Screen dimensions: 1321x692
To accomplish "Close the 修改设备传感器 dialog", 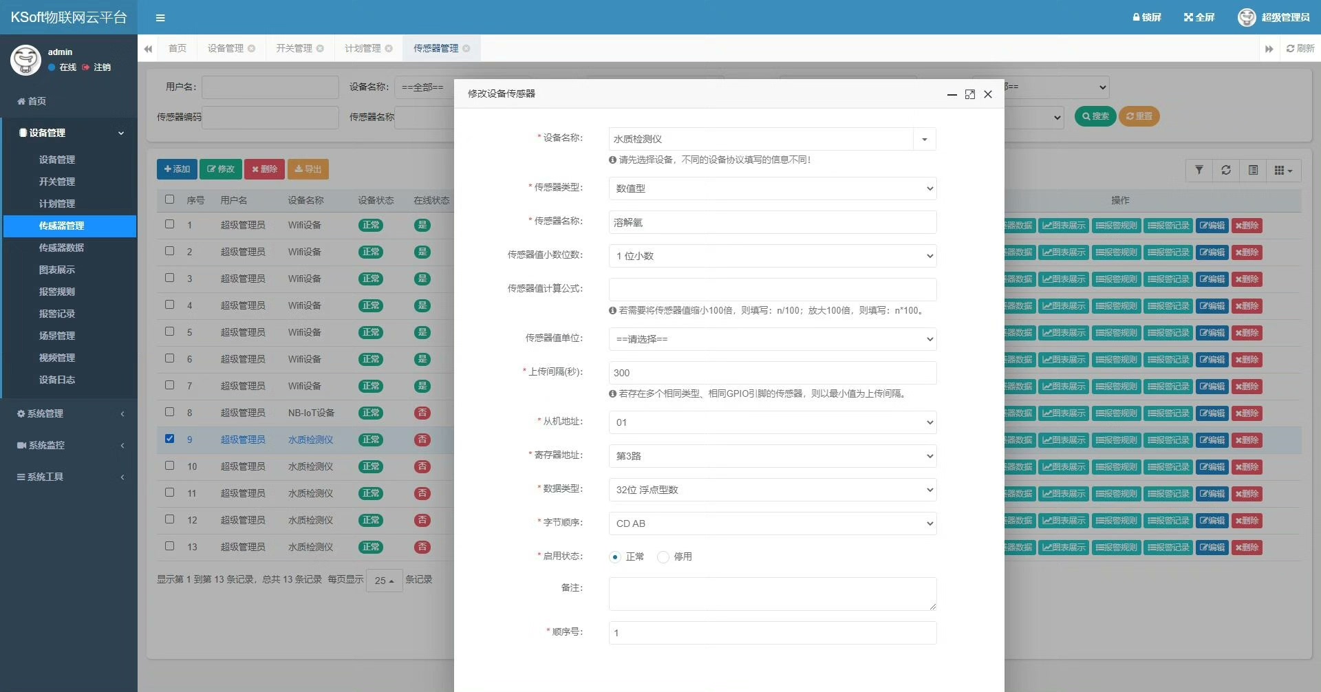I will 988,94.
